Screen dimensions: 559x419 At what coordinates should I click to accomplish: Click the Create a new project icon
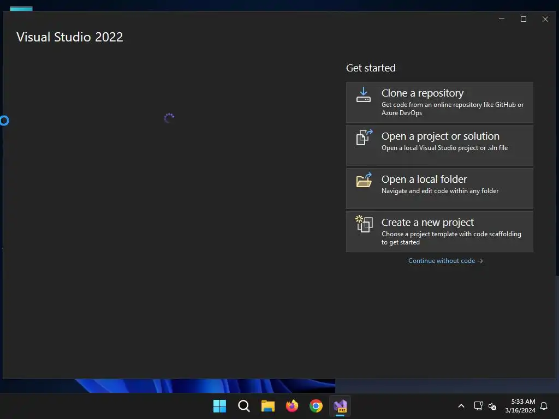[364, 223]
